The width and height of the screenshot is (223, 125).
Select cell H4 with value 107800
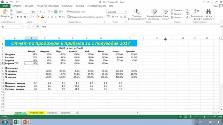(115, 54)
